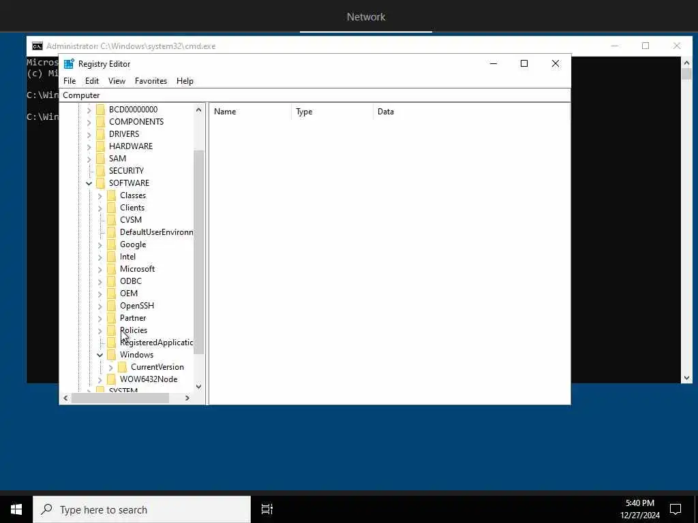Select the Intel folder icon
The height and width of the screenshot is (523, 698).
click(x=112, y=257)
